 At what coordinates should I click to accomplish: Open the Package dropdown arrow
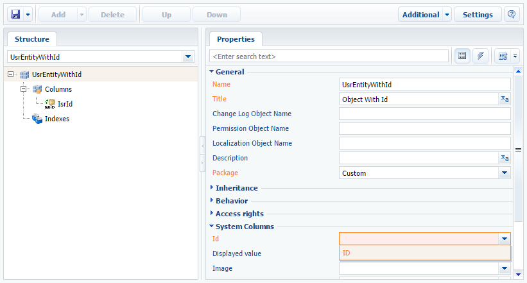[x=504, y=173]
